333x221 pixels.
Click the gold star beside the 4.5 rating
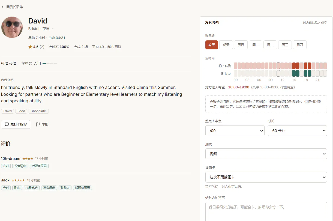coord(30,47)
